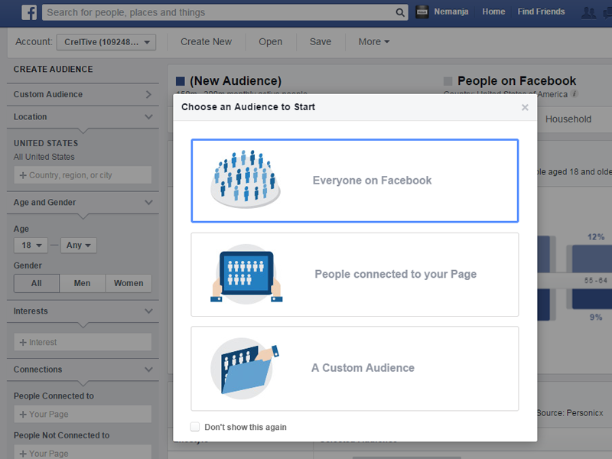Open the minimum age 18 dropdown
The image size is (612, 459).
coord(31,245)
